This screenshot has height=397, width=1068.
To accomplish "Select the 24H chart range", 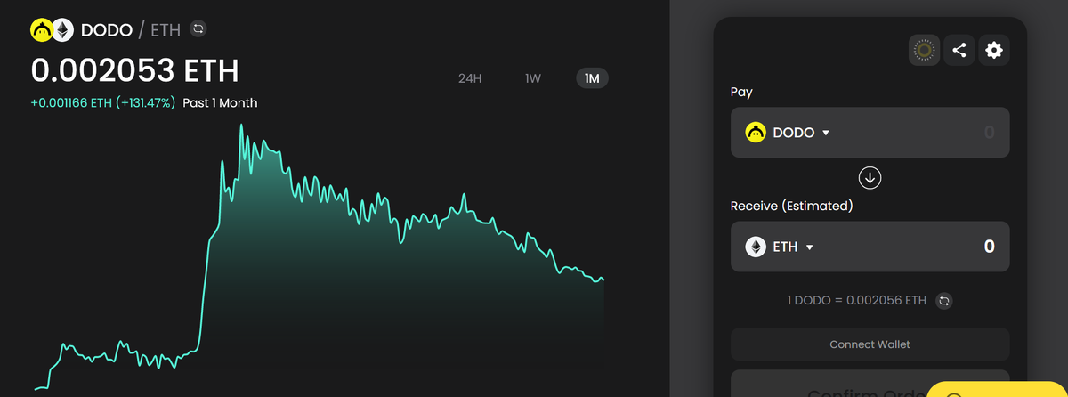I will click(470, 78).
